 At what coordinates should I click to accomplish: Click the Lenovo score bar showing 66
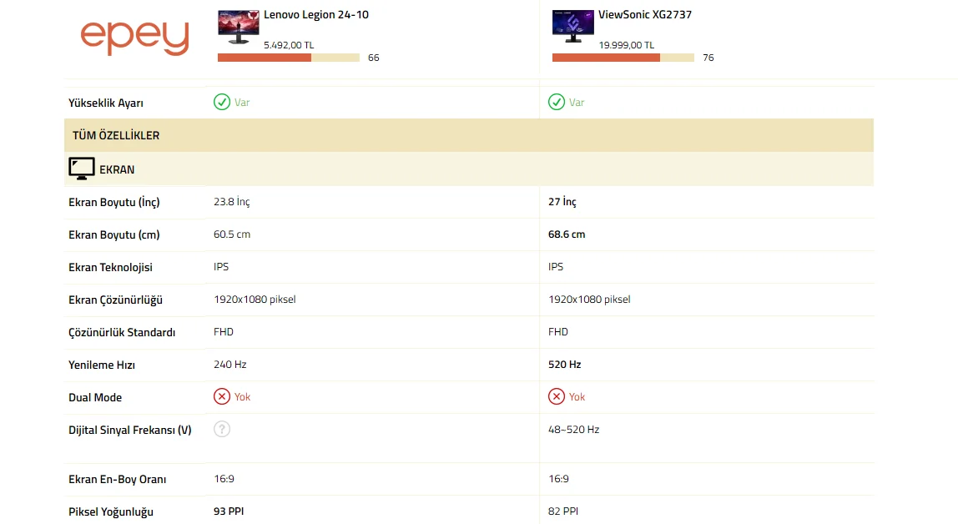(289, 58)
